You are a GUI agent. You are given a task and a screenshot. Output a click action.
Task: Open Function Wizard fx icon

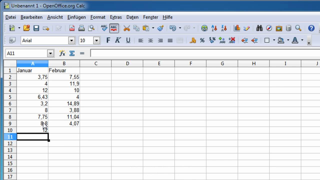tap(62, 53)
